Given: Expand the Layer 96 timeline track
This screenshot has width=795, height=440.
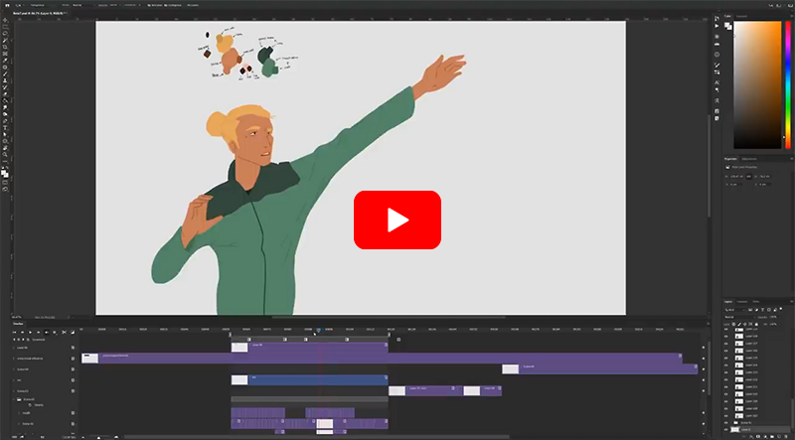Looking at the screenshot, I should click(14, 348).
